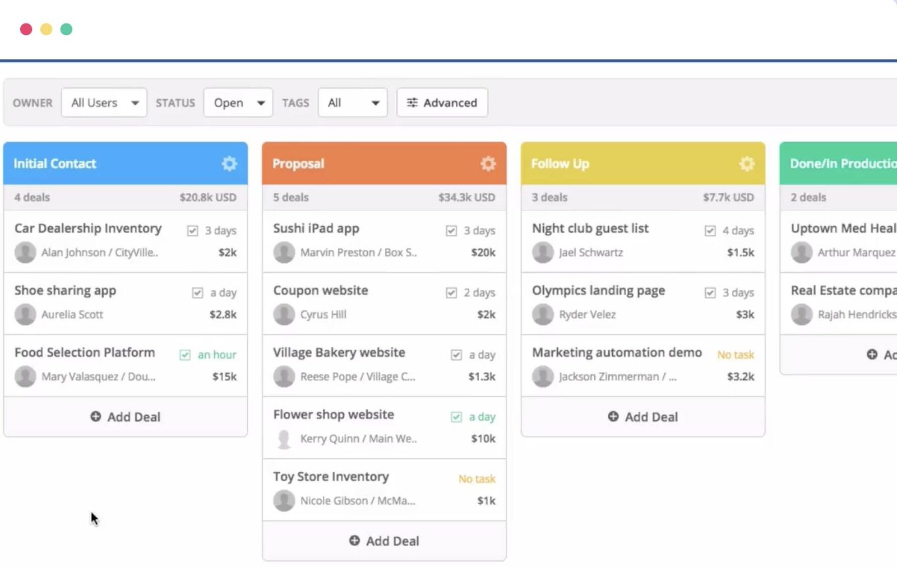Click Add Deal under Initial Contact
Image resolution: width=897 pixels, height=567 pixels.
[126, 417]
